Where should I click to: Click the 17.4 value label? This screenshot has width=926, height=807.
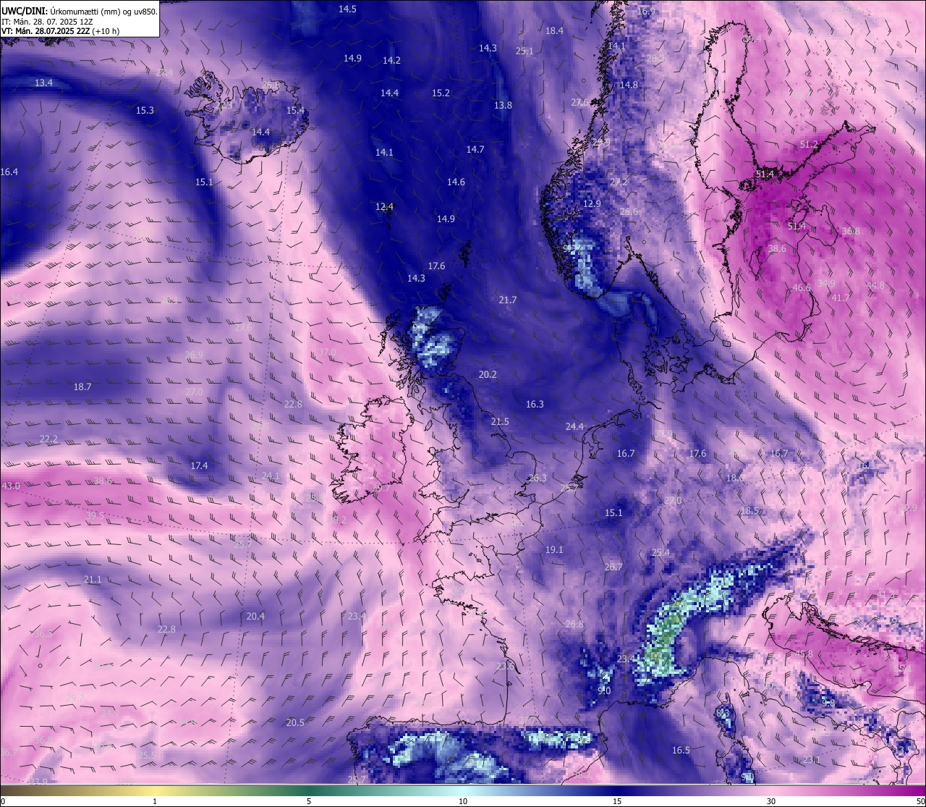click(199, 466)
